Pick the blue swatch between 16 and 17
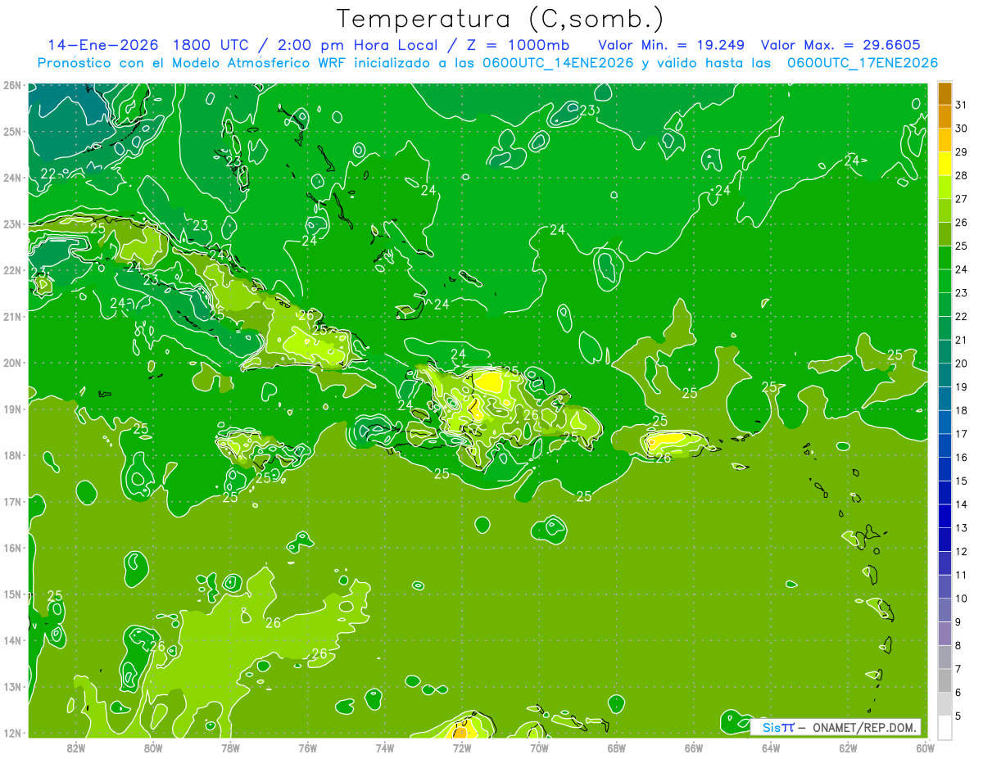The width and height of the screenshot is (983, 759). click(x=944, y=445)
